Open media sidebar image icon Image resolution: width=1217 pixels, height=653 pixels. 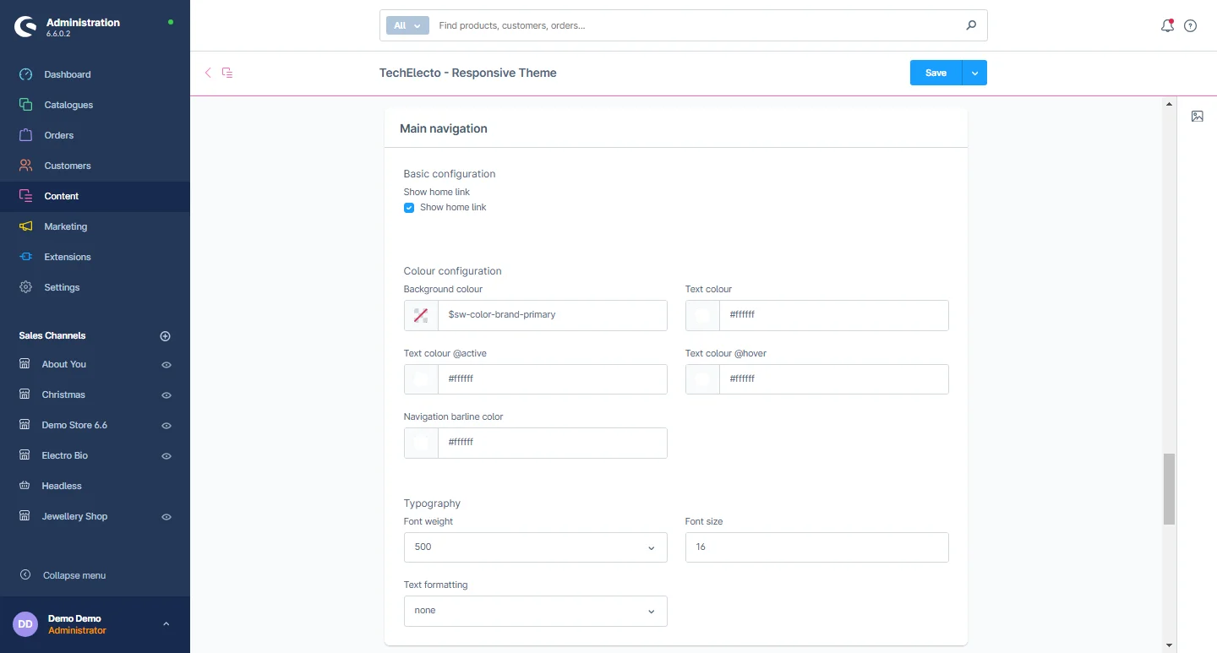pyautogui.click(x=1197, y=117)
